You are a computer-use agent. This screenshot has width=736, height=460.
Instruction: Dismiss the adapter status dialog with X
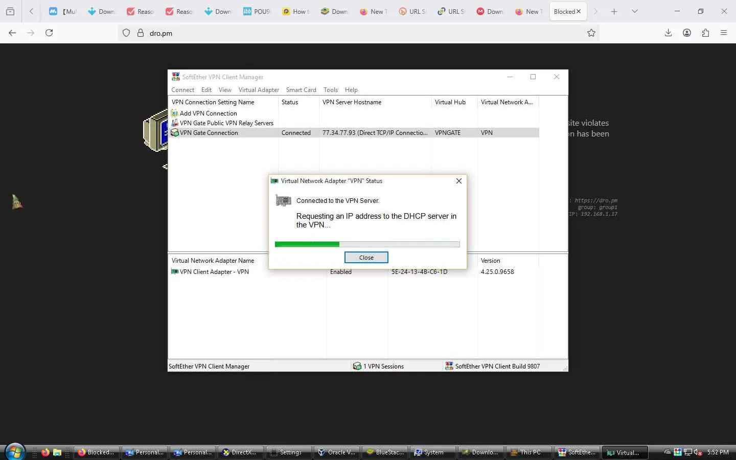pos(459,181)
